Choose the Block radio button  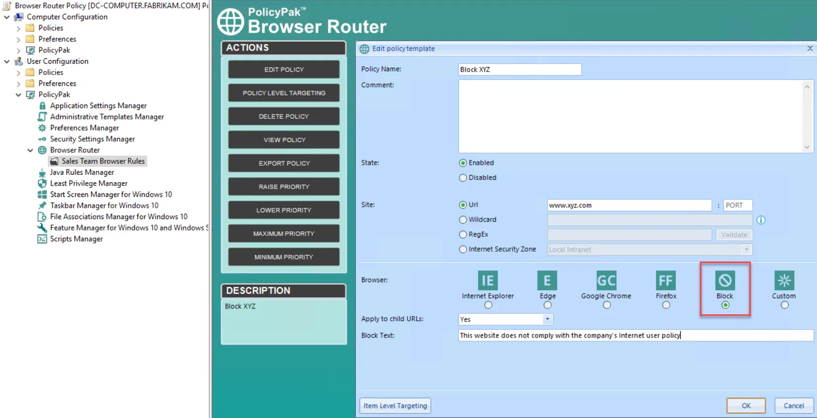[x=725, y=305]
